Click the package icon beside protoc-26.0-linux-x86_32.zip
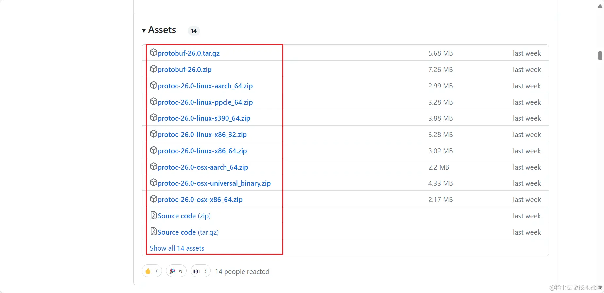604x293 pixels. click(x=154, y=134)
